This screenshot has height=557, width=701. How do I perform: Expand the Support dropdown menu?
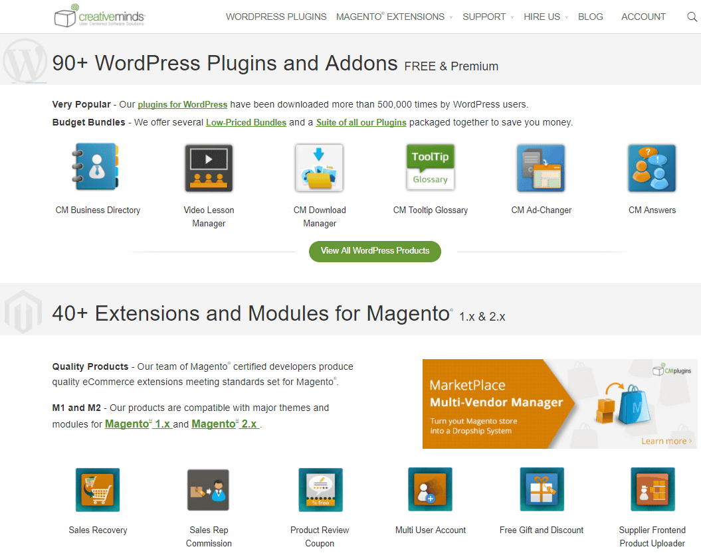(488, 17)
